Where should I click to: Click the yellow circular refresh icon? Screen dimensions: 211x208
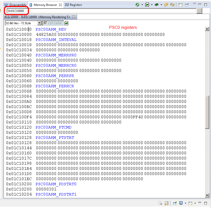point(172,5)
